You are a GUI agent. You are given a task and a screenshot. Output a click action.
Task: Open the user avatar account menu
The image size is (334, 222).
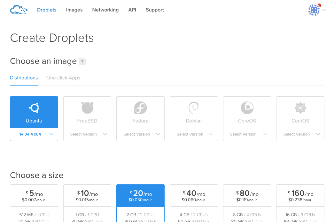314,10
